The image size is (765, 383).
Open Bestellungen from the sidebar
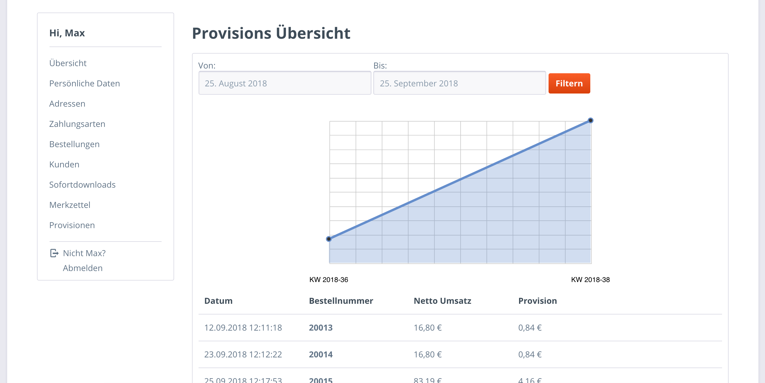click(x=75, y=144)
